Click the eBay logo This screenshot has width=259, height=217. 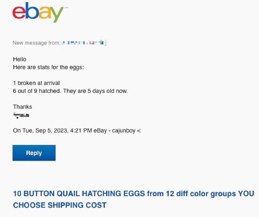pos(39,13)
